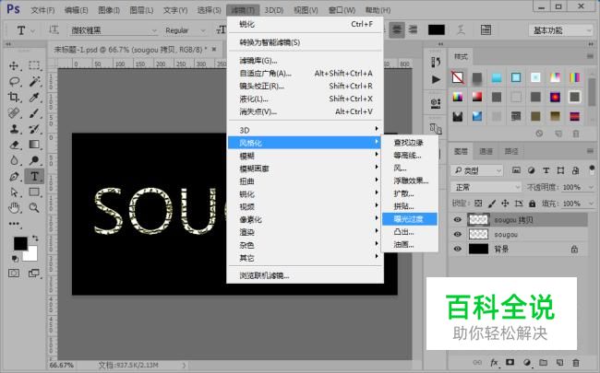Open the font family dropdown 微软雅黑

[114, 30]
